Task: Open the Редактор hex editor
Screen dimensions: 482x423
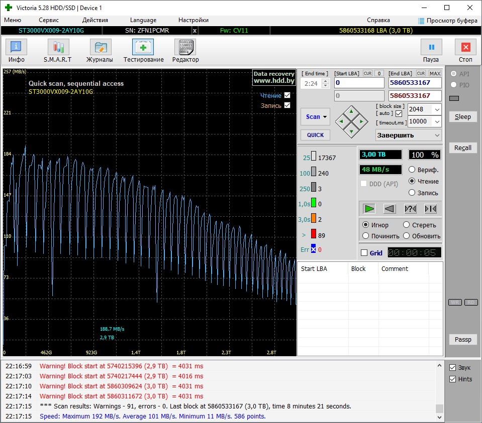Action: coord(185,51)
